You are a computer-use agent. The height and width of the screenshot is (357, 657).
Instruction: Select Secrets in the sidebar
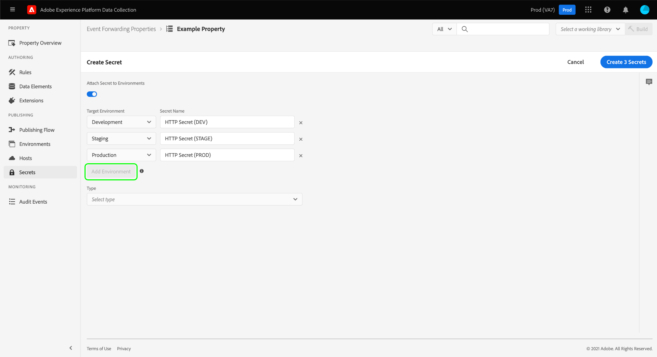40,172
